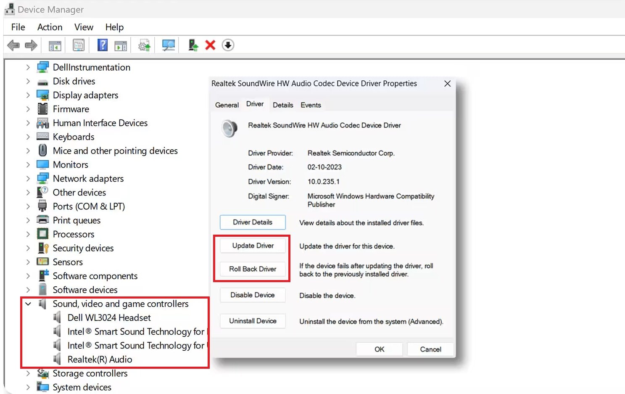Viewport: 625px width, 394px height.
Task: Click the driver version value 10.0.235.1
Action: tap(324, 182)
